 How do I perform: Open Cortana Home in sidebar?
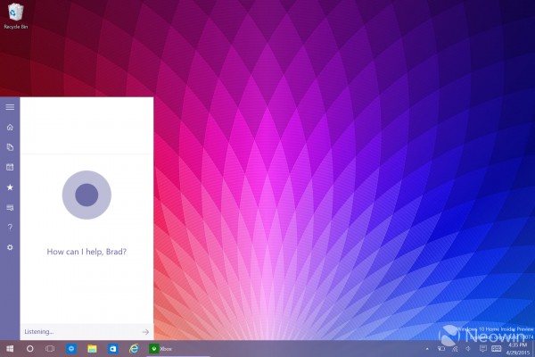pos(10,127)
